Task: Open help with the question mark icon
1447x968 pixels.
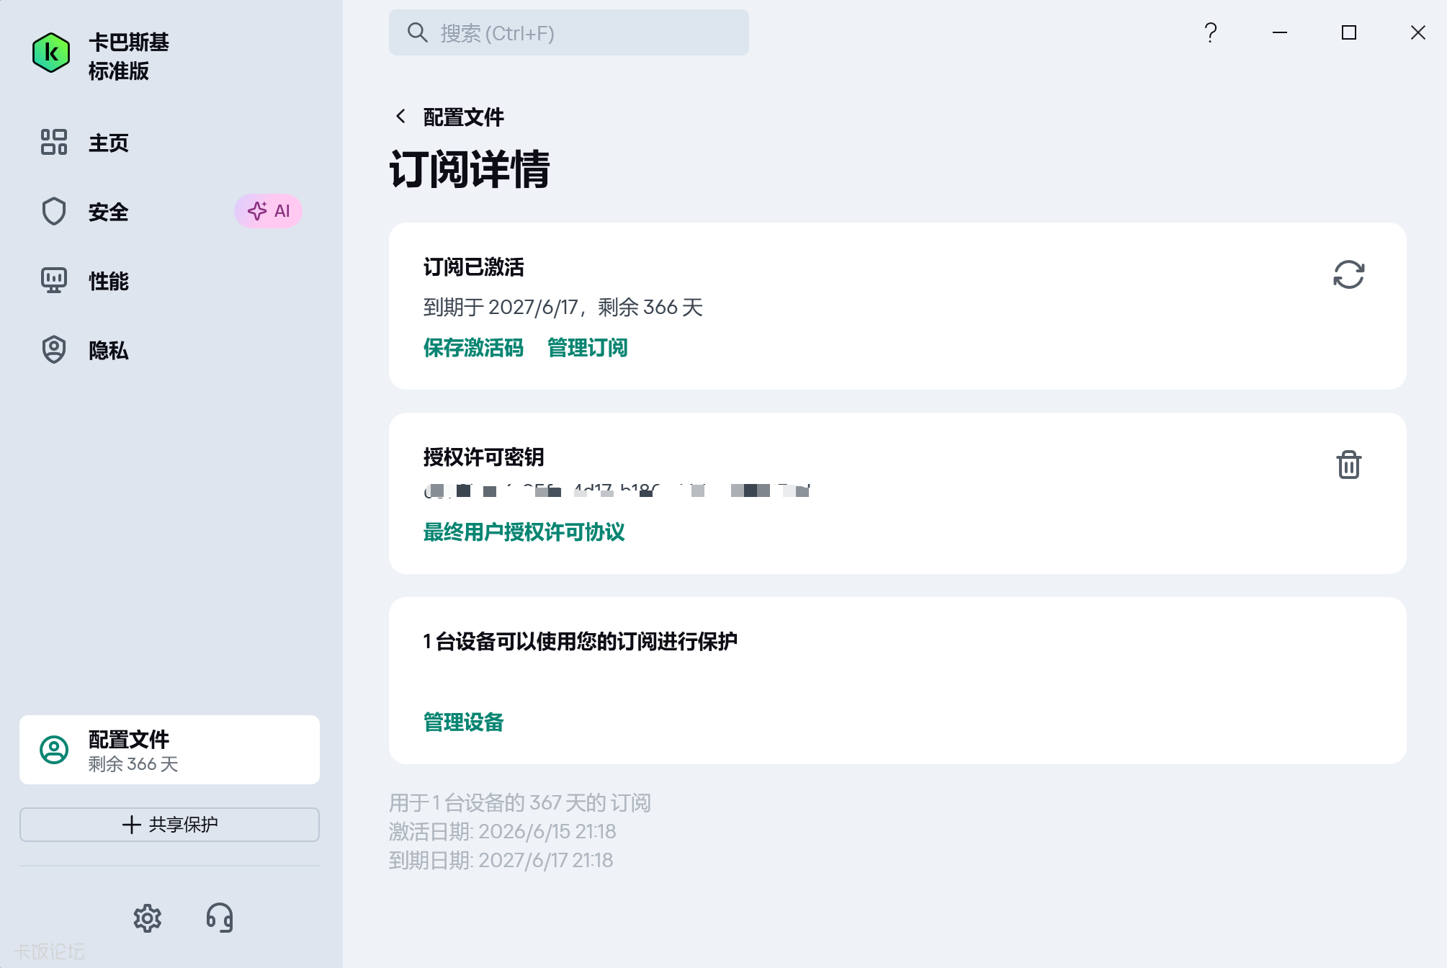Action: (x=1211, y=32)
